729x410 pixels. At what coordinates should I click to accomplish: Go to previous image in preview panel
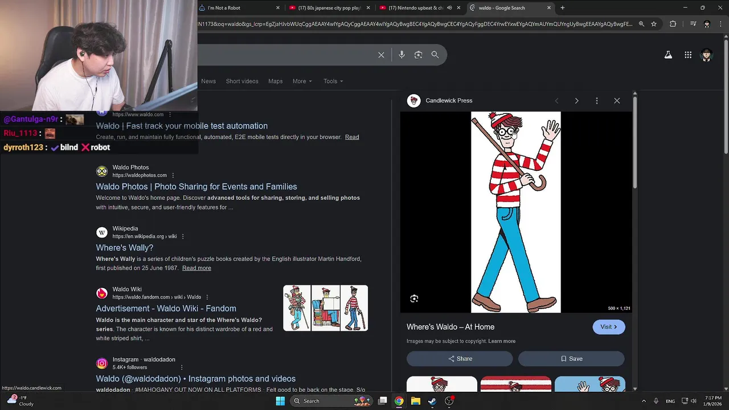pyautogui.click(x=556, y=101)
